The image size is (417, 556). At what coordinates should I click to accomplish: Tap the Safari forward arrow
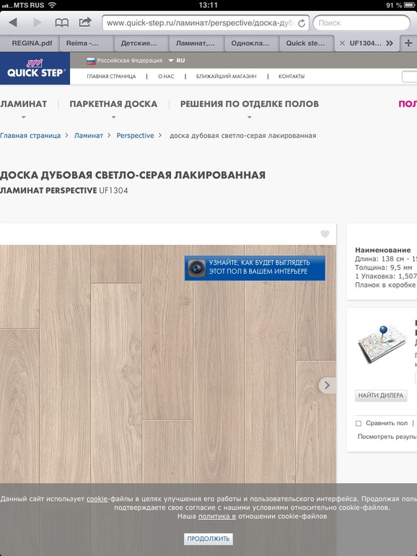(37, 22)
